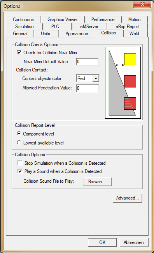Open the Weld tab
Image resolution: width=154 pixels, height=253 pixels.
(134, 34)
